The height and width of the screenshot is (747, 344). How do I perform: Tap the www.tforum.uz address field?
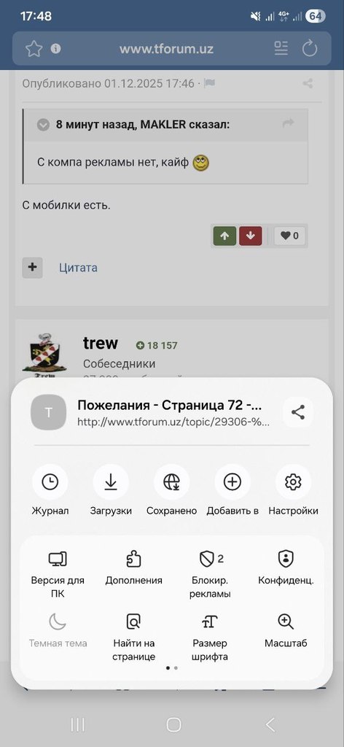(x=166, y=49)
